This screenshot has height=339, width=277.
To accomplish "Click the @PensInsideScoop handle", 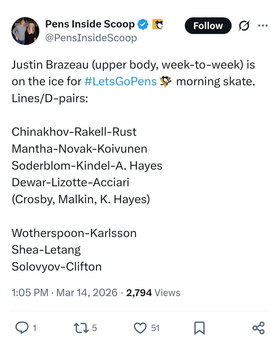I will 91,38.
